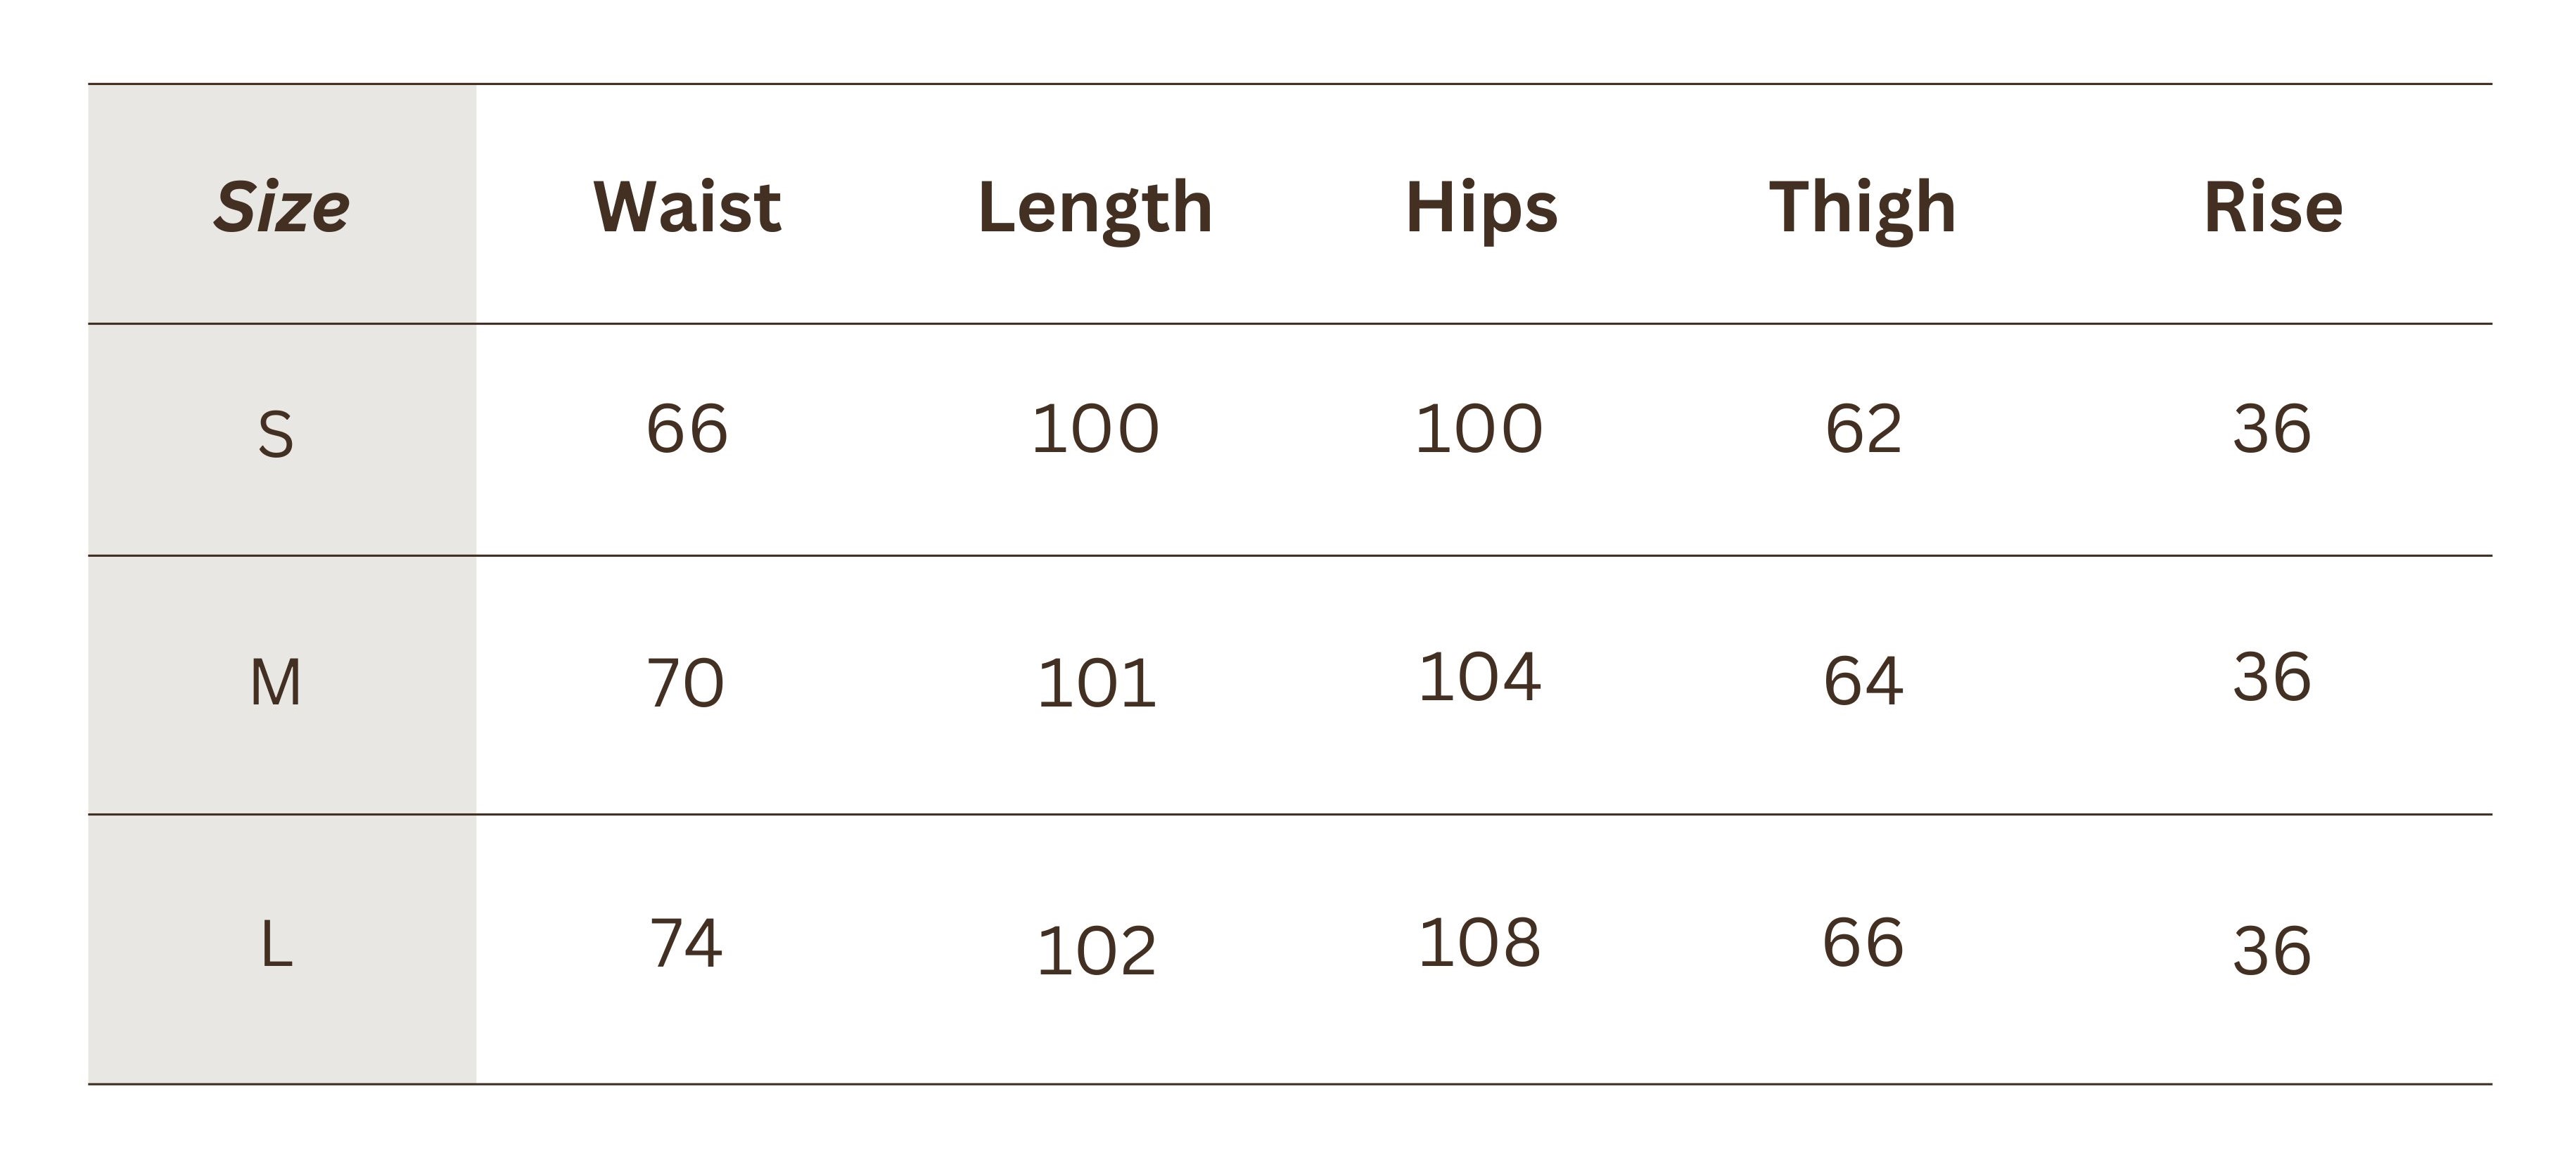Click the Size column header
2576x1167 pixels.
tap(281, 207)
